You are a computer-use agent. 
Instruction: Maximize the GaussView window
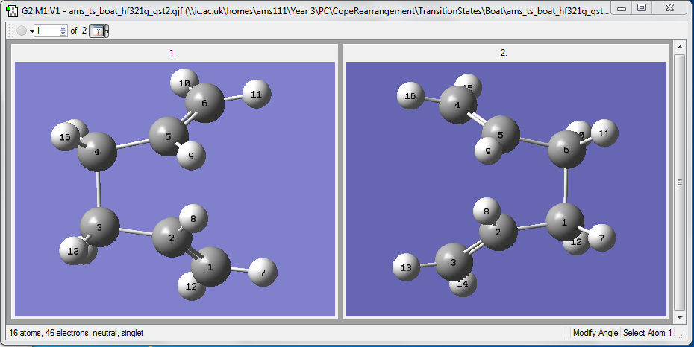pyautogui.click(x=642, y=8)
